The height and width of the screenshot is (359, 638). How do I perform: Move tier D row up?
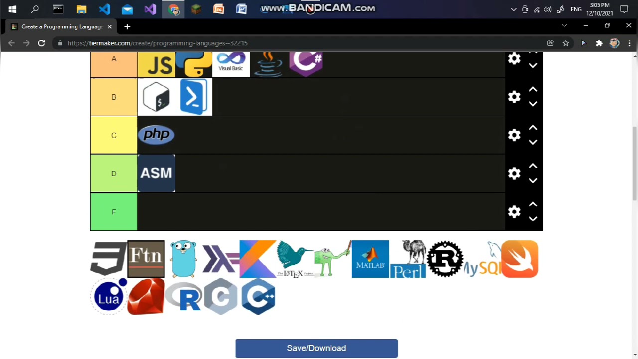[533, 166]
